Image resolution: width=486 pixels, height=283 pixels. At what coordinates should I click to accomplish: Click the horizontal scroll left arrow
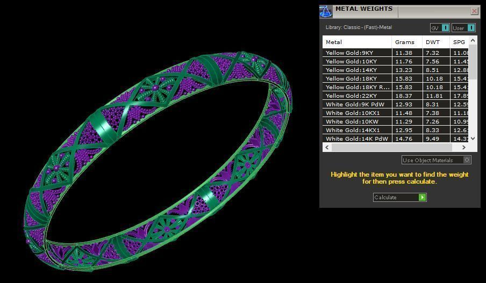pyautogui.click(x=327, y=147)
